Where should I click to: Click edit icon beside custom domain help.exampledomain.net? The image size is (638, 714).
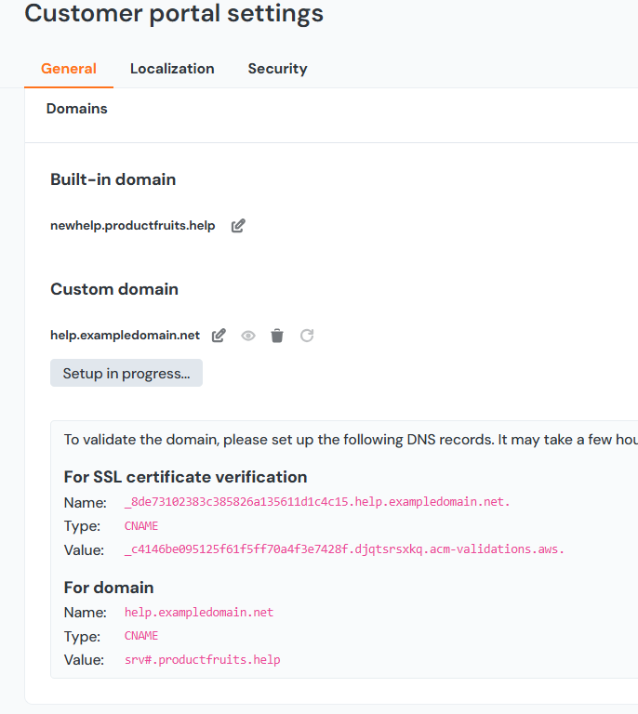[x=219, y=336]
